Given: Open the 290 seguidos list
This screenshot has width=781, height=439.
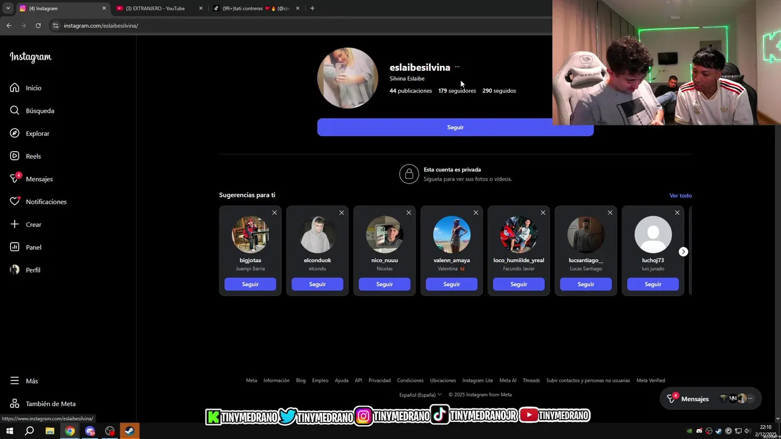Looking at the screenshot, I should click(499, 91).
